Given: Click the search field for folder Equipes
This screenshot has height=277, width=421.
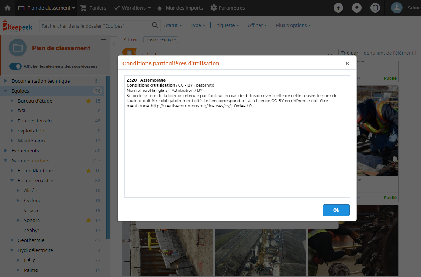Looking at the screenshot, I should (95, 26).
